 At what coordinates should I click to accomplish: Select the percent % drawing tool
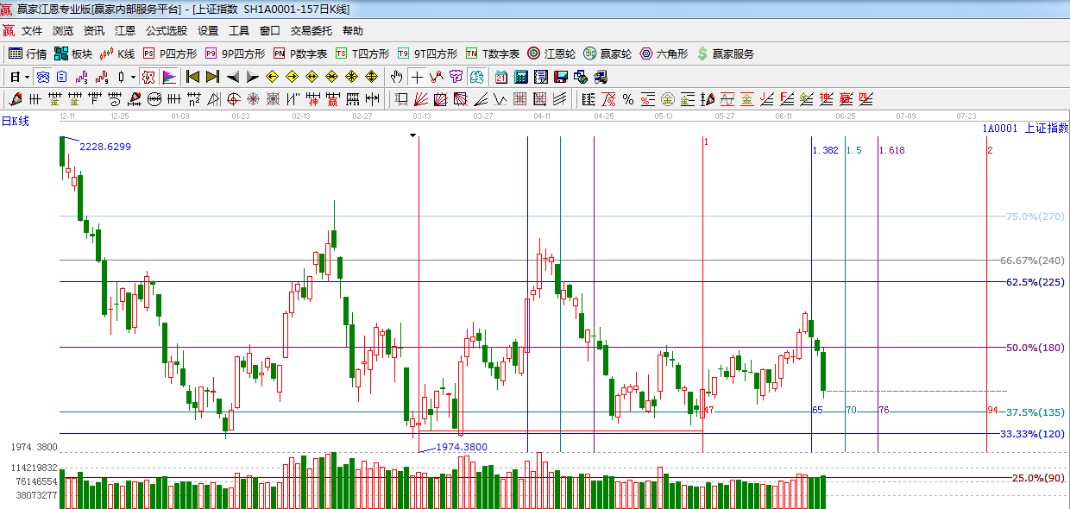pyautogui.click(x=627, y=99)
